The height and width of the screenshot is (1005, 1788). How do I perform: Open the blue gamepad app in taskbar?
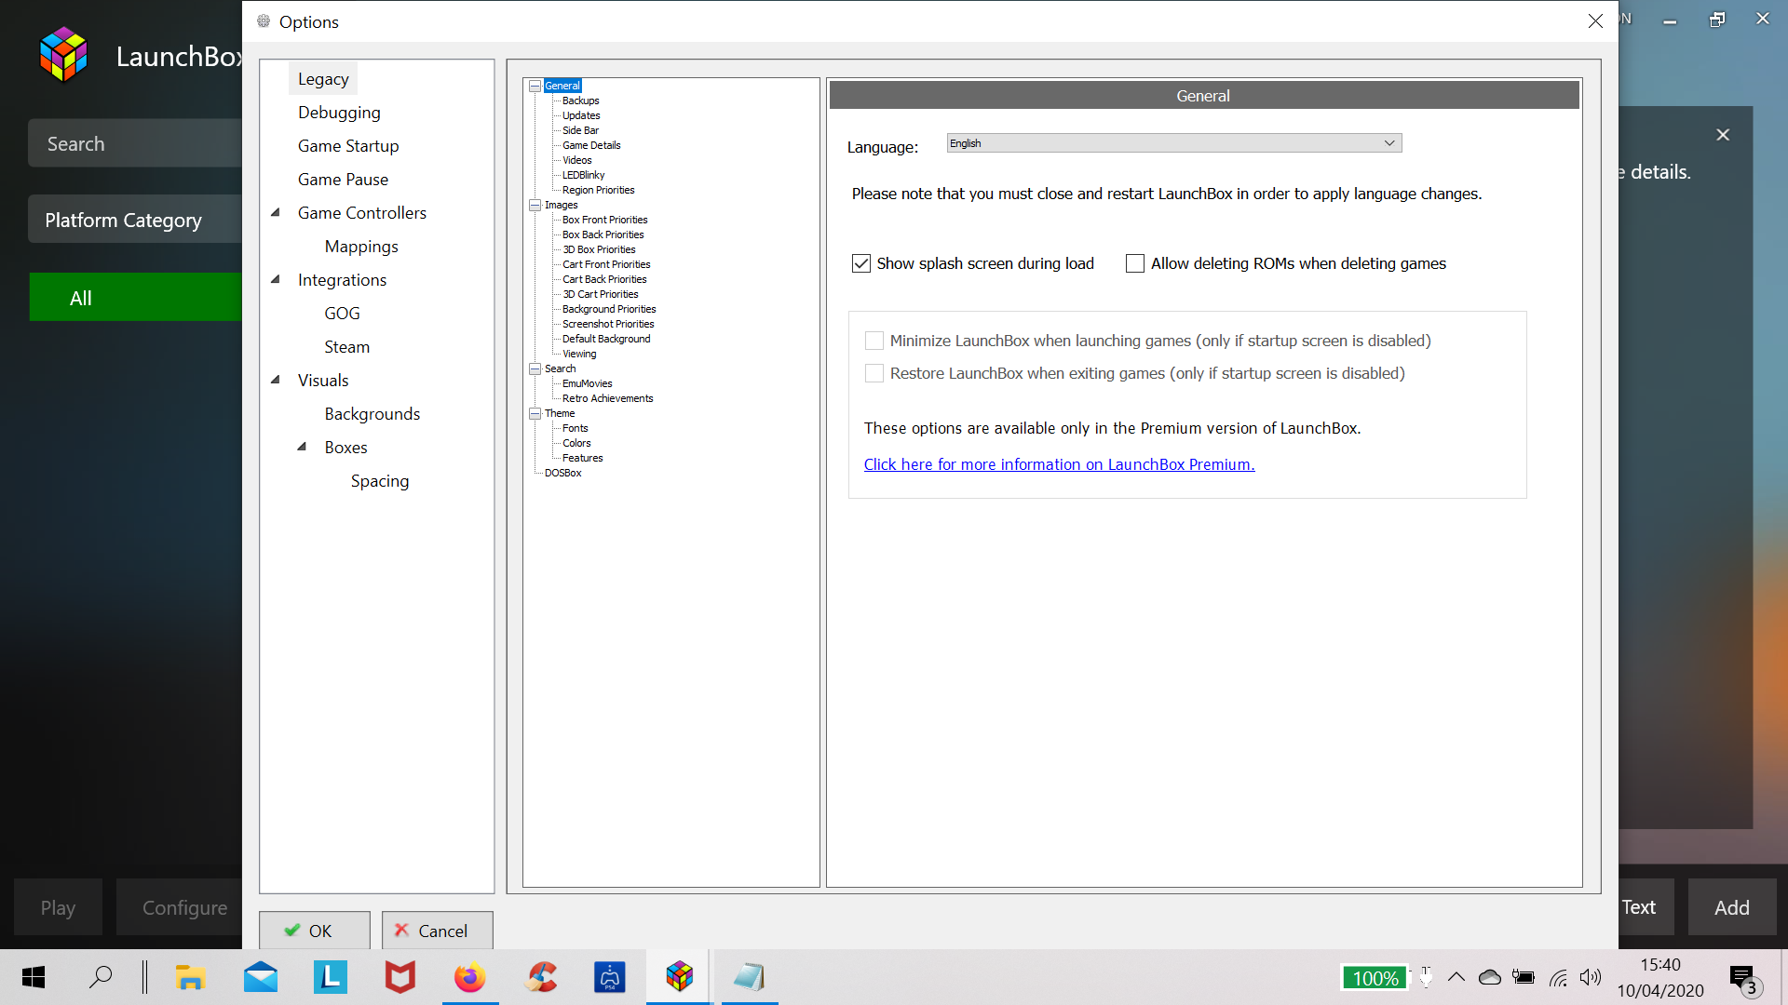[x=610, y=977]
